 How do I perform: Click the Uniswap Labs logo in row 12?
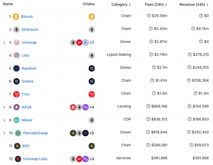point(18,159)
